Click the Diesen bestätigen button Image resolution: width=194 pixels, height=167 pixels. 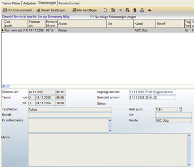(x=51, y=10)
